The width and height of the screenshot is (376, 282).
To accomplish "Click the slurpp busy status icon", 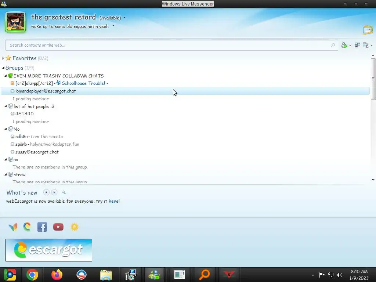I will point(12,83).
